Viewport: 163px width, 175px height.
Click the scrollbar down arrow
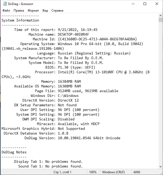point(160,167)
